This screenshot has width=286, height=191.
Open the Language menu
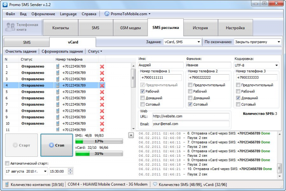click(68, 14)
